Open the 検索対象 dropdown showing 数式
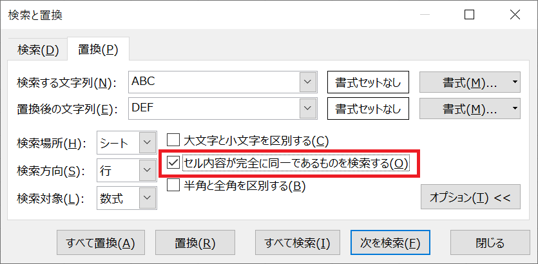Viewport: 538px width, 264px height. pyautogui.click(x=148, y=198)
